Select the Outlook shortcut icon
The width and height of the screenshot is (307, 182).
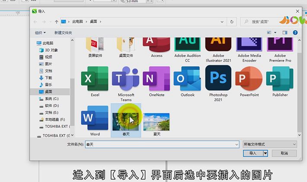pyautogui.click(x=187, y=79)
